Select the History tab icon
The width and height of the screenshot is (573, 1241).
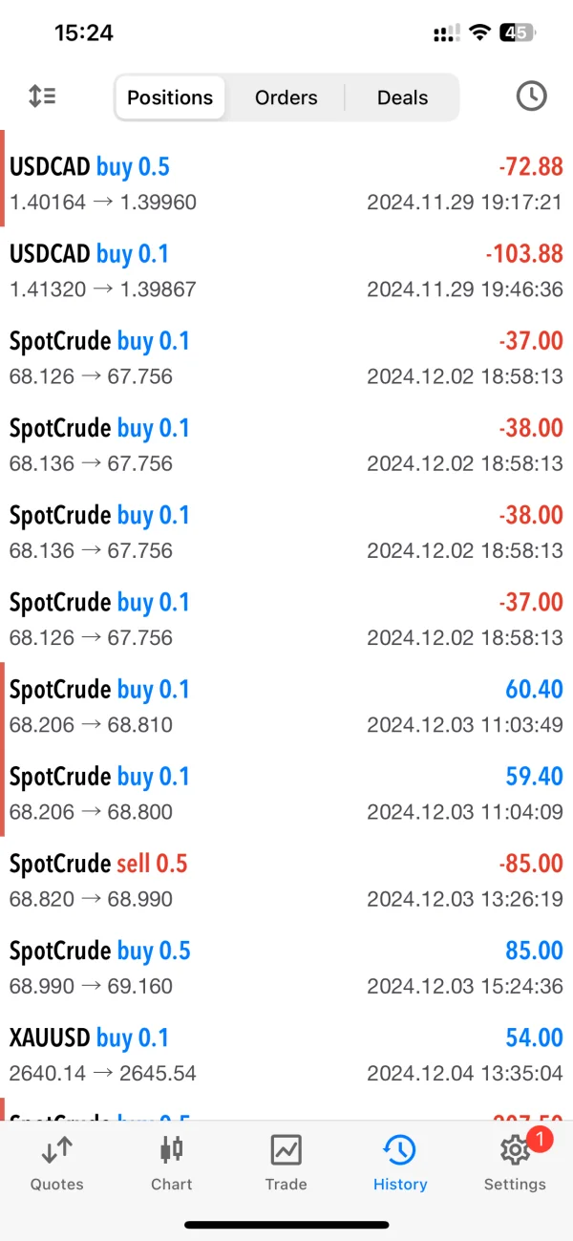pyautogui.click(x=399, y=1149)
